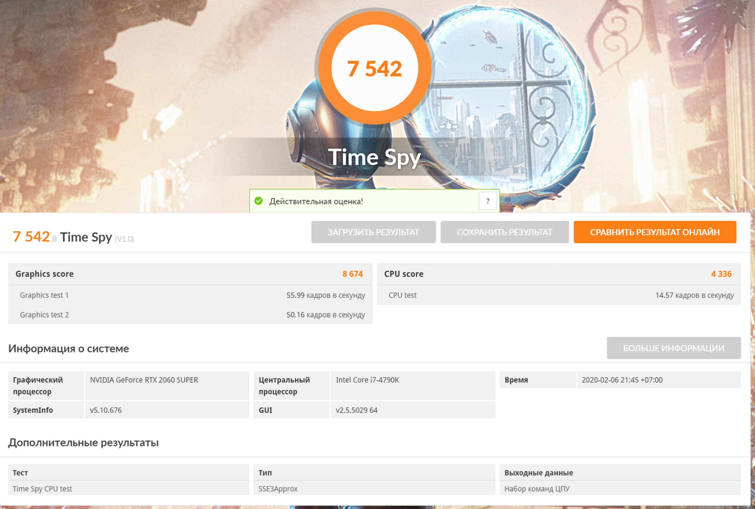Click 14.57 кадров в секунду value
This screenshot has height=509, width=755.
tap(694, 295)
